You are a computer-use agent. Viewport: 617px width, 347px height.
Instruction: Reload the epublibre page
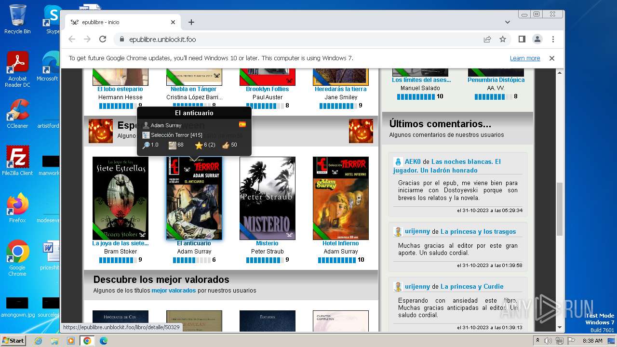(103, 39)
